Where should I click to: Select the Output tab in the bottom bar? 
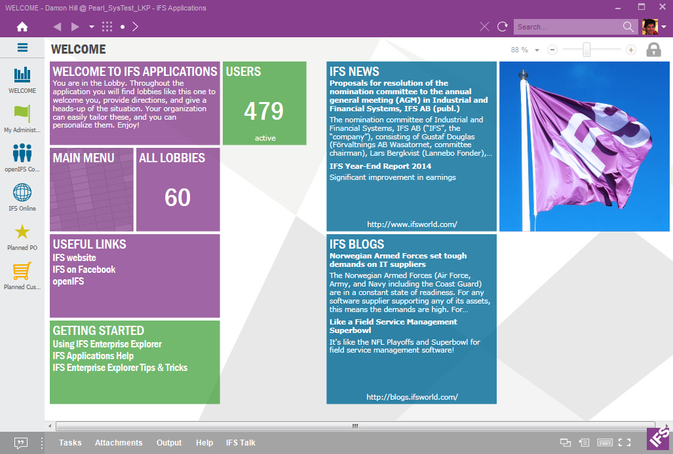coord(169,443)
